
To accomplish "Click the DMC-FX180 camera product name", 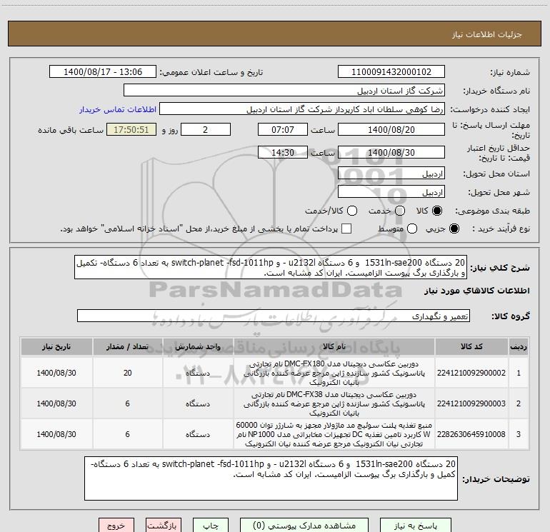I will coord(334,373).
